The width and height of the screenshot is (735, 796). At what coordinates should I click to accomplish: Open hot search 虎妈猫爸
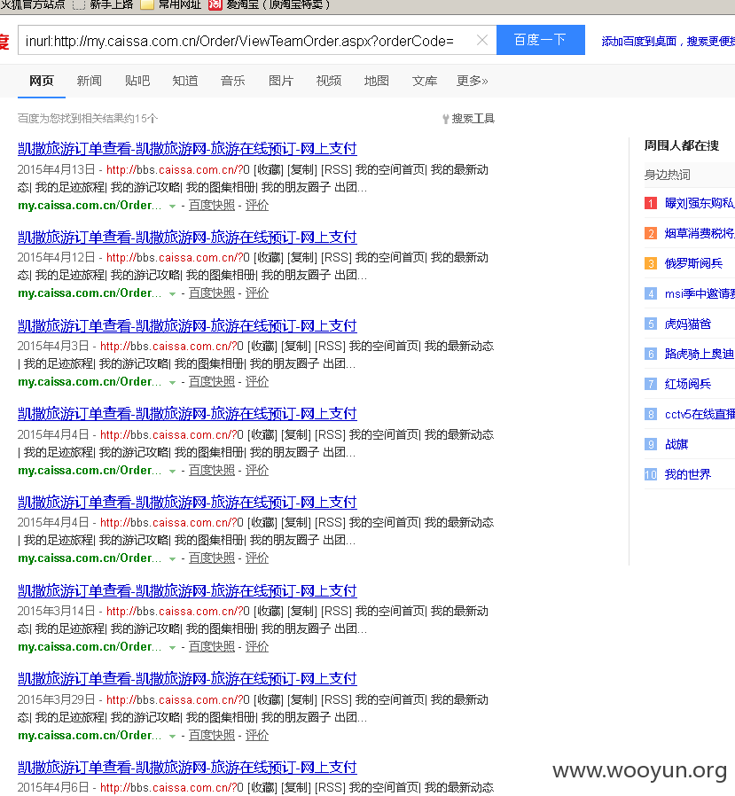[x=688, y=324]
